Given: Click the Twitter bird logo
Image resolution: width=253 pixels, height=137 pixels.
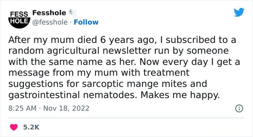Looking at the screenshot, I should coord(239,12).
